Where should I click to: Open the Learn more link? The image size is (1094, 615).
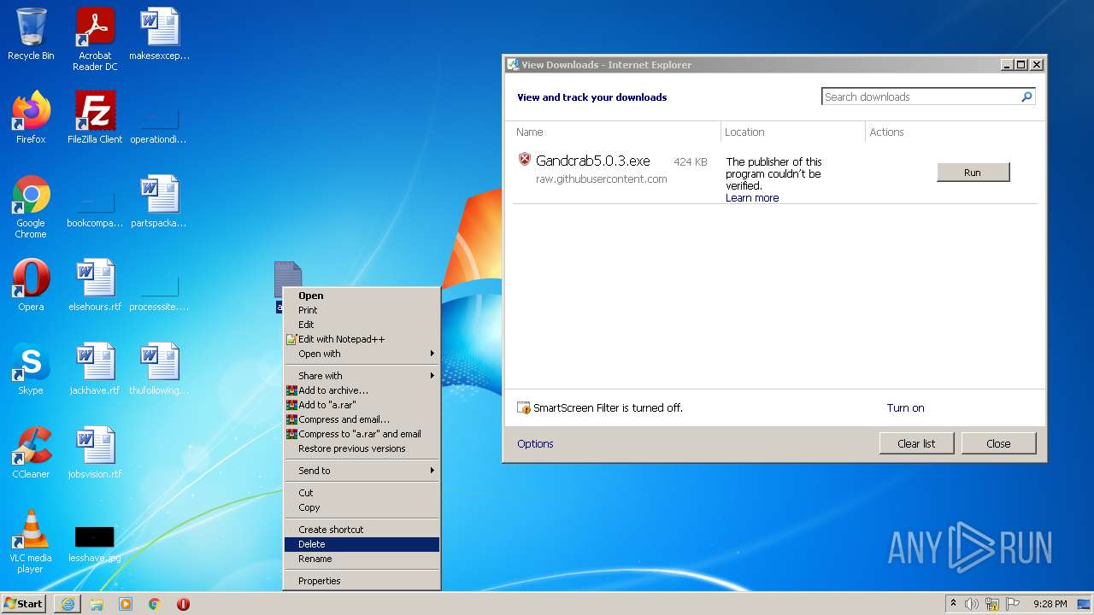click(x=752, y=198)
